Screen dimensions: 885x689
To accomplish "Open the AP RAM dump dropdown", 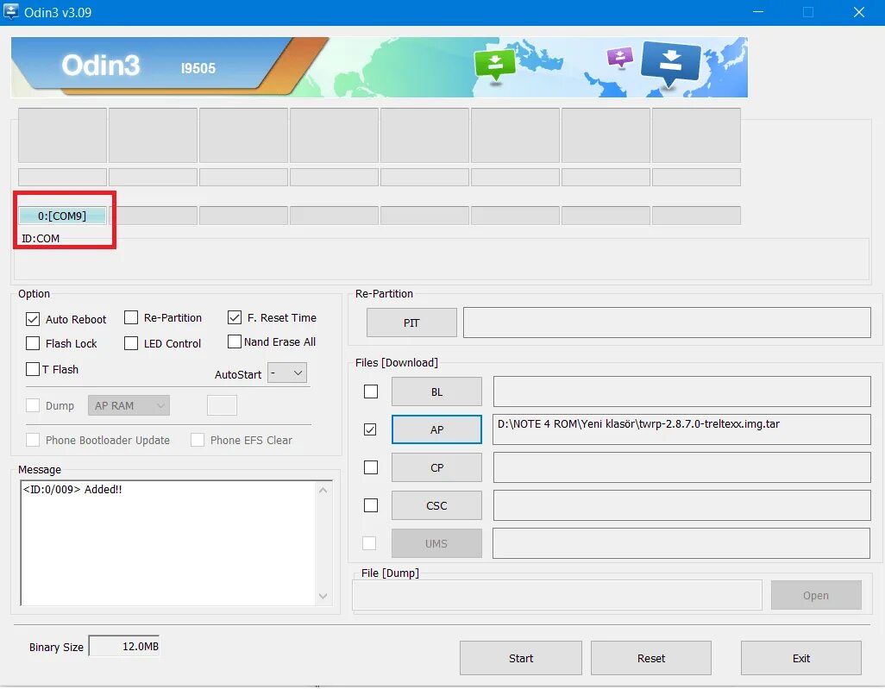I will click(129, 406).
